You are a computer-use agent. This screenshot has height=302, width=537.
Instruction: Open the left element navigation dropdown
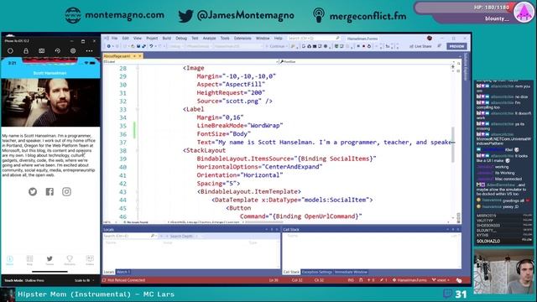pos(190,61)
